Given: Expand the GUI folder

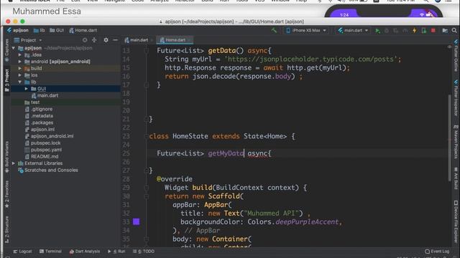Looking at the screenshot, I should tap(27, 89).
